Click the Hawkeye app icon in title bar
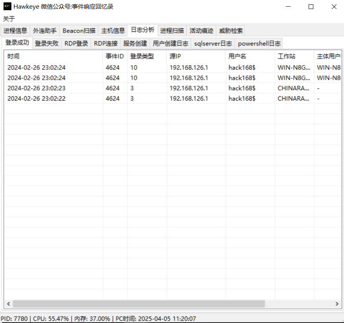The image size is (344, 323). pyautogui.click(x=7, y=7)
